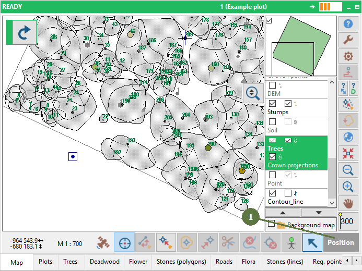The width and height of the screenshot is (362, 271).
Task: Click the question mark with green D
Action: click(x=354, y=89)
